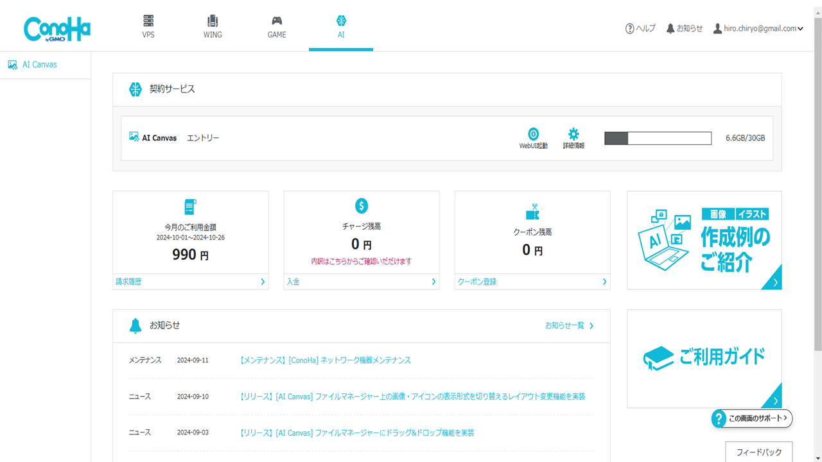The height and width of the screenshot is (462, 822).
Task: Click the AI brain icon in header
Action: point(341,21)
